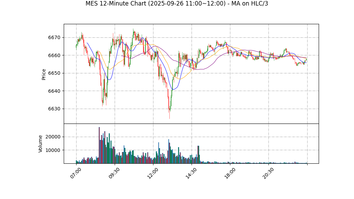Click the 20000 volume axis label

53,137
